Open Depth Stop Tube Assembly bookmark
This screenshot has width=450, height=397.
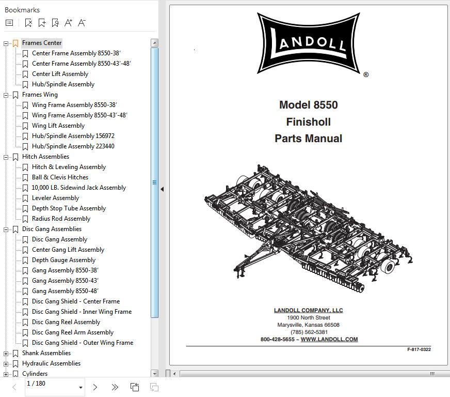click(69, 208)
